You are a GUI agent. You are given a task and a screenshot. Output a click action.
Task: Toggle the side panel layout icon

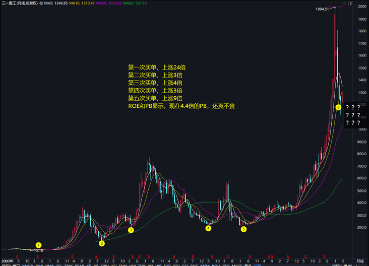pyautogui.click(x=350, y=4)
